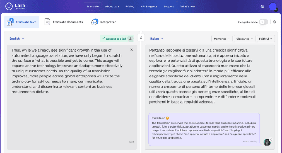Expand the Memories dropdown

(222, 39)
